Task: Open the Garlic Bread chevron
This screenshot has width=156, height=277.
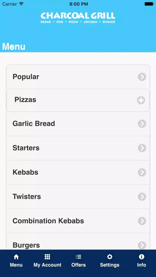Action: click(142, 124)
